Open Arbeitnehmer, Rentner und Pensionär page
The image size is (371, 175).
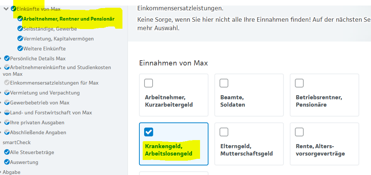click(68, 19)
